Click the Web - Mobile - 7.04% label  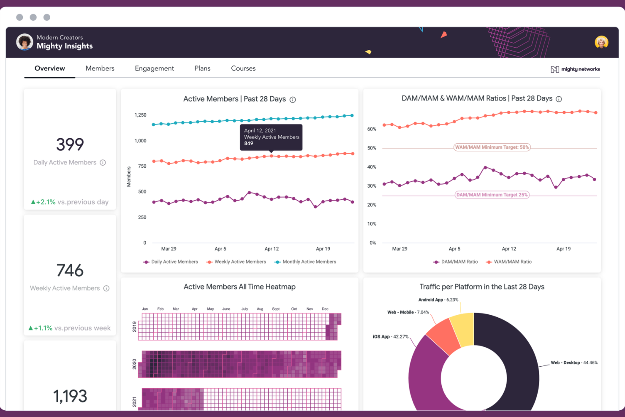click(408, 313)
